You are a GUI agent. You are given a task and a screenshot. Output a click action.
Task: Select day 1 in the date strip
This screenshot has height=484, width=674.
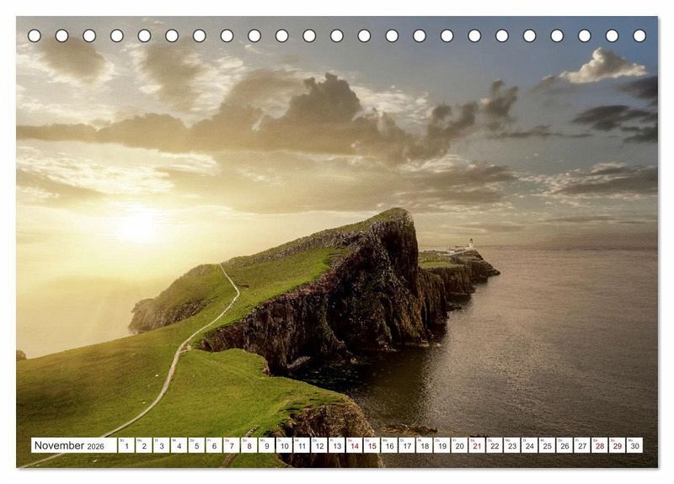click(x=126, y=446)
